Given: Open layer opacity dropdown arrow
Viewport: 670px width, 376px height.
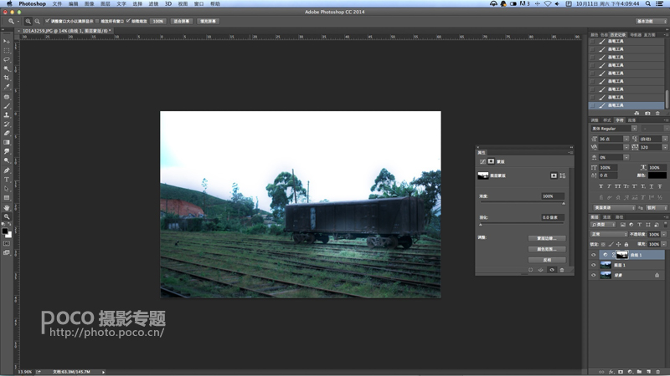Looking at the screenshot, I should pos(664,235).
